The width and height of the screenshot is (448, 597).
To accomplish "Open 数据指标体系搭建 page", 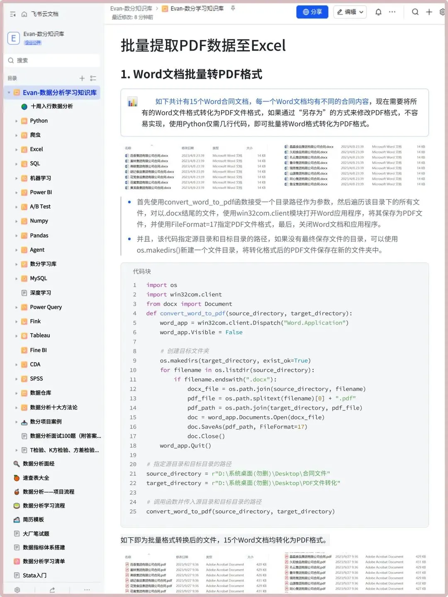I will pos(44,548).
